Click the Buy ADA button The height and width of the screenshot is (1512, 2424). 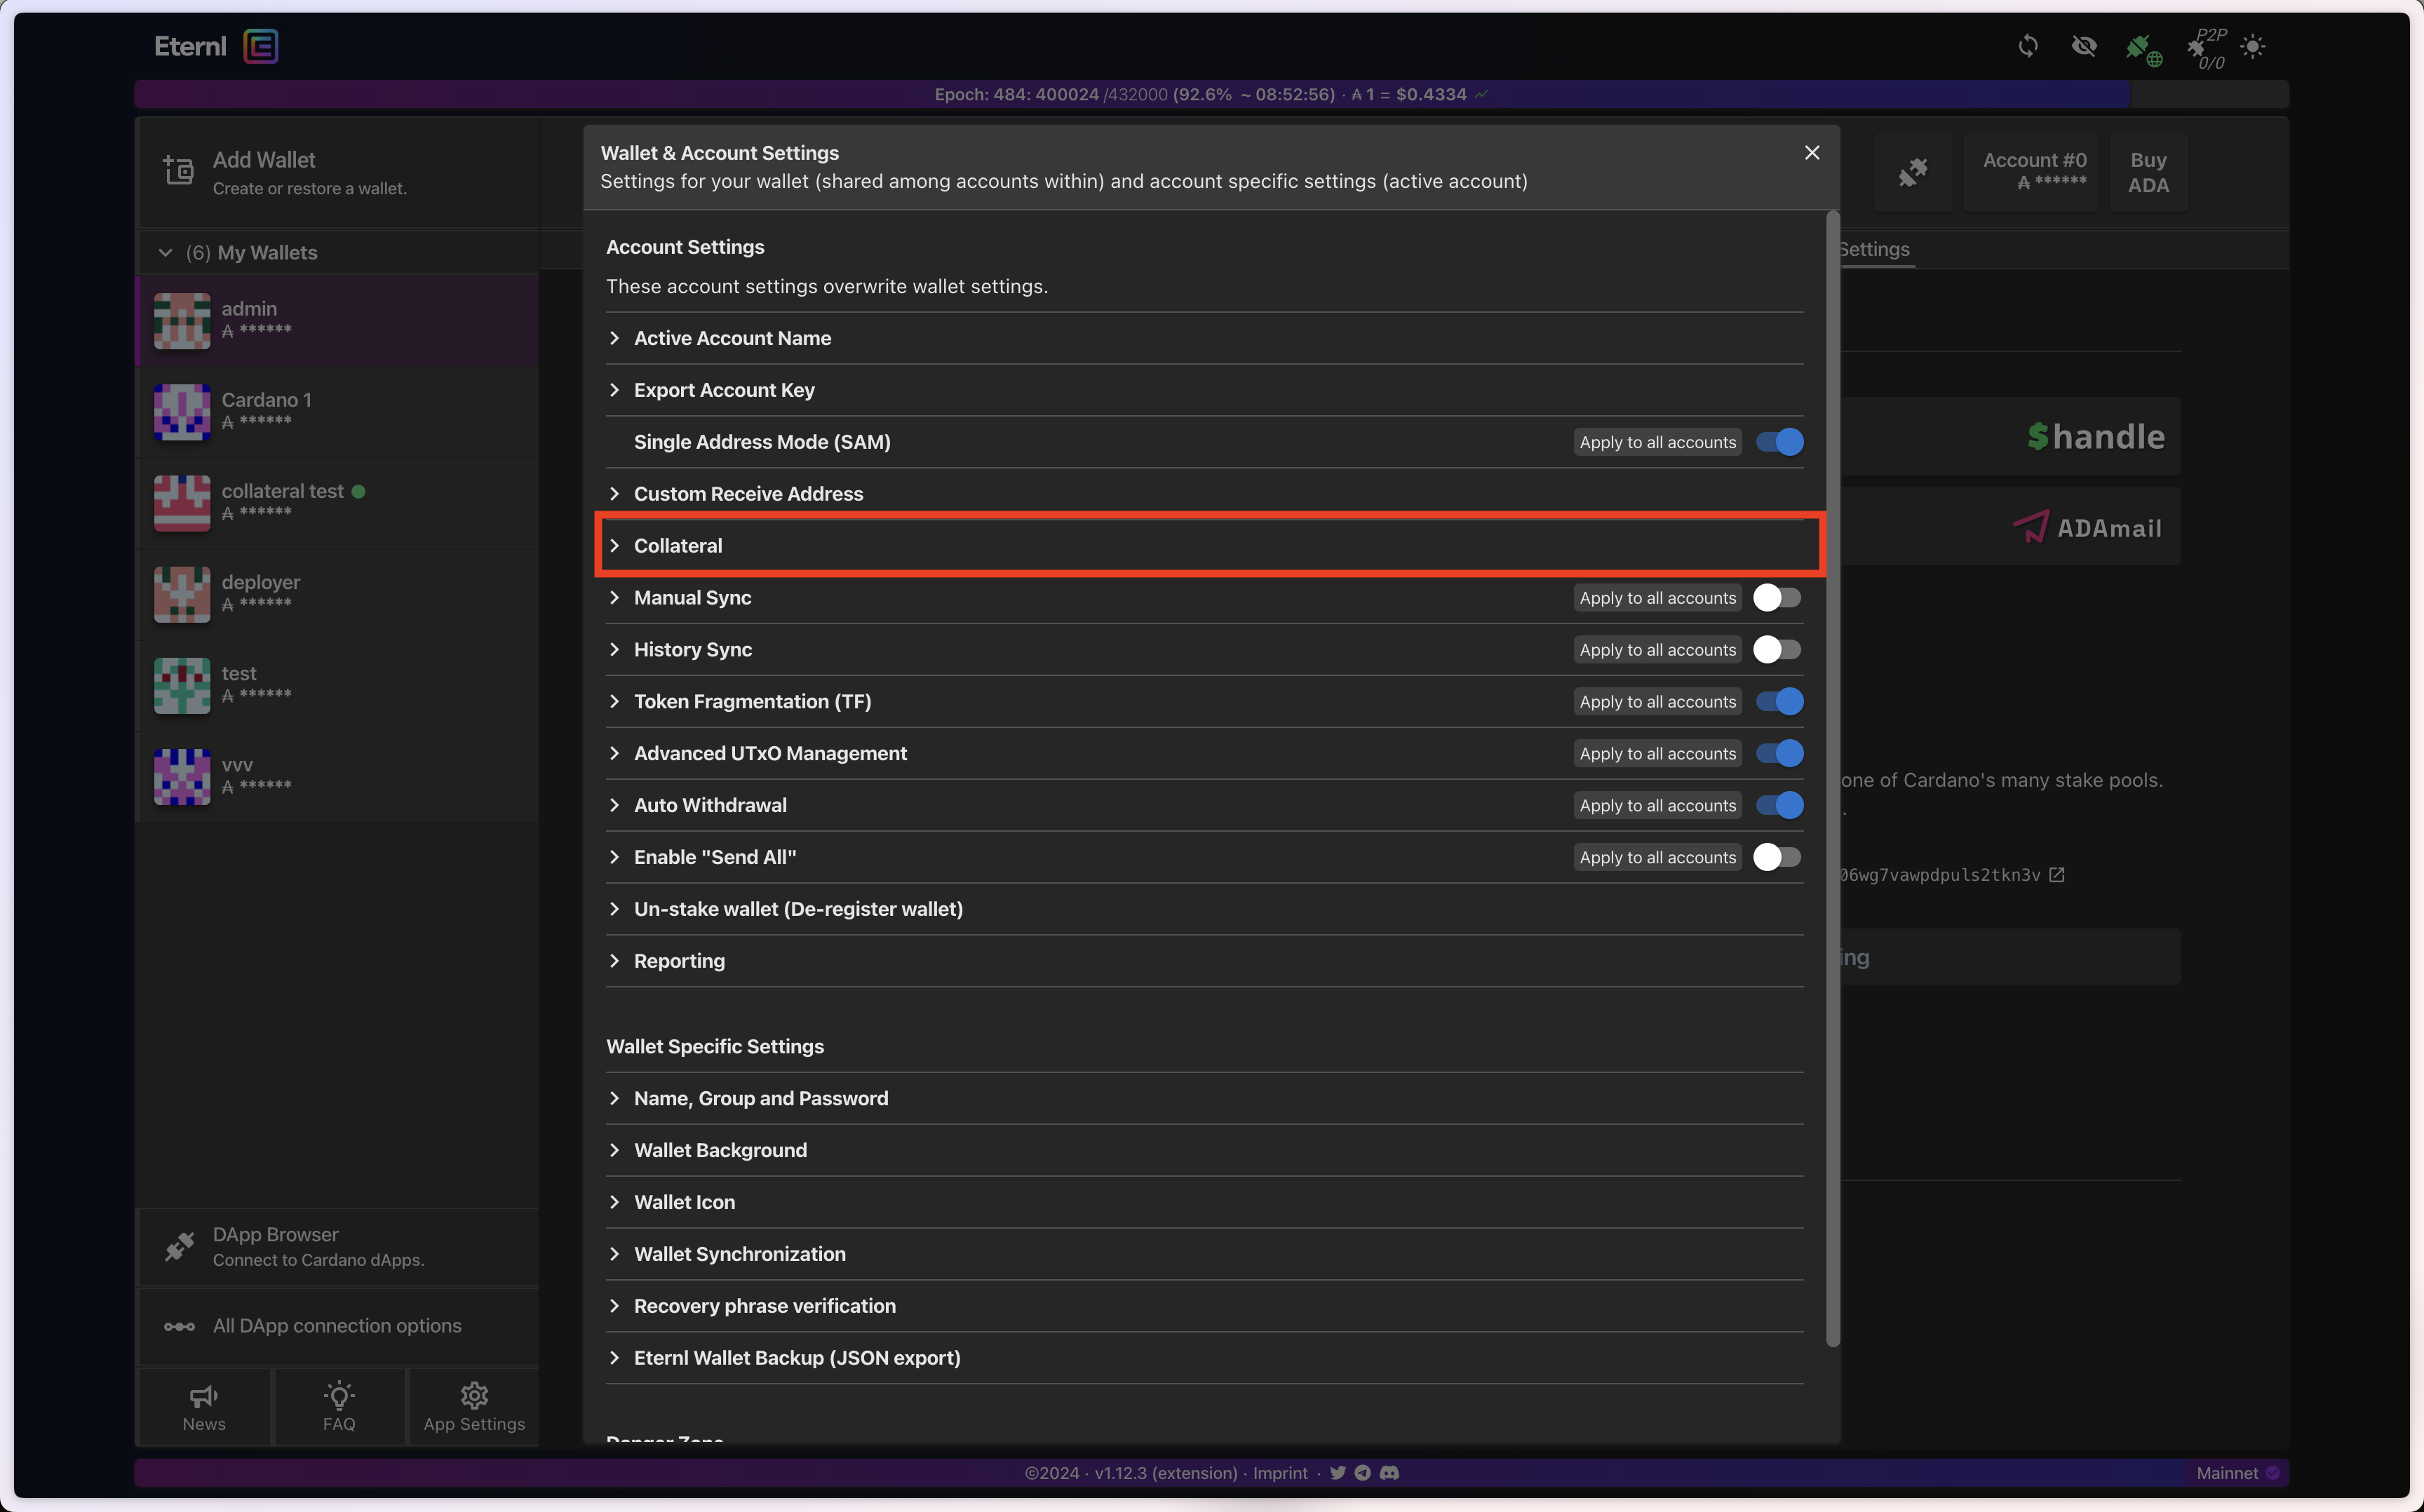pos(2148,172)
